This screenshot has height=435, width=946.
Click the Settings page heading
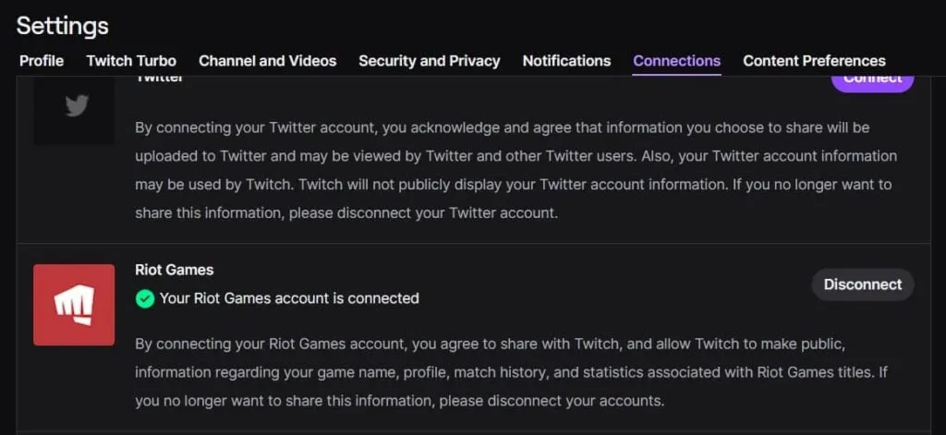[x=62, y=25]
